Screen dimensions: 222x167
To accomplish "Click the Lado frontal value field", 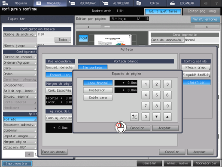I will [x=126, y=83].
